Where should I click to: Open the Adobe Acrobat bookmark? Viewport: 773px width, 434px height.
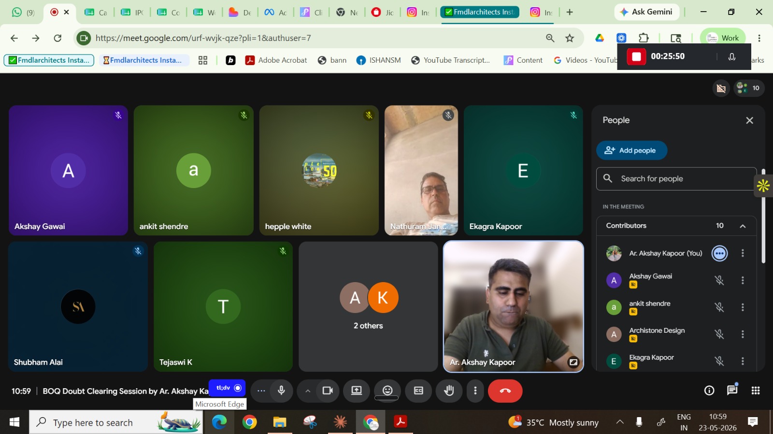(276, 60)
